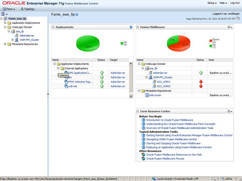
Task: Expand Application Deployments in the navigation tree
Action: (x=5, y=23)
